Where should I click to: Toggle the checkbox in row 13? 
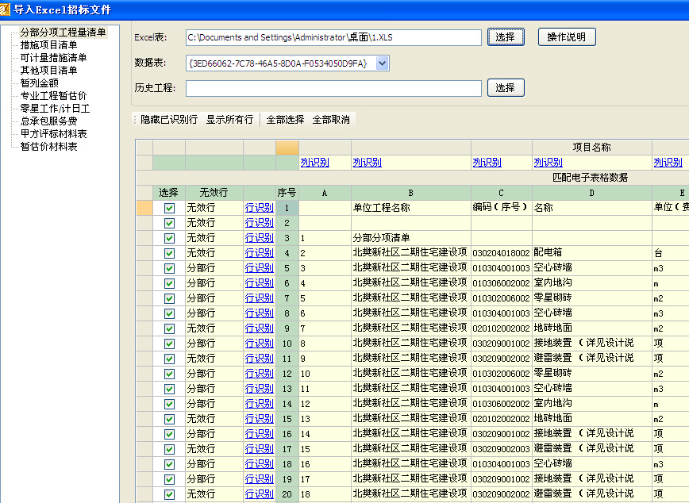click(169, 390)
